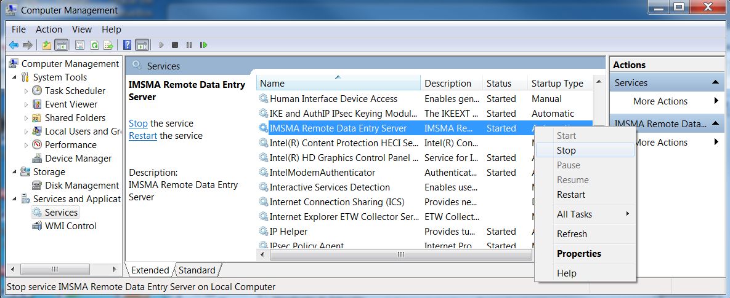Expand the Task Scheduler tree node

point(26,91)
